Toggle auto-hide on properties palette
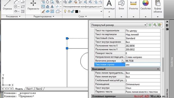This screenshot has height=98, width=174. tap(167, 25)
